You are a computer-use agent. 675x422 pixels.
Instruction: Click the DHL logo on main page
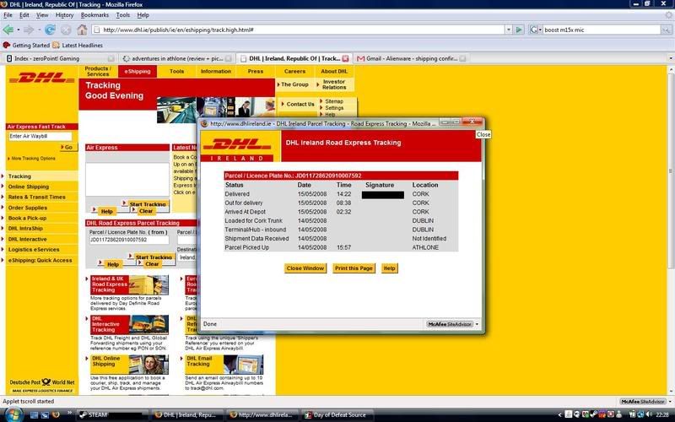pos(41,78)
